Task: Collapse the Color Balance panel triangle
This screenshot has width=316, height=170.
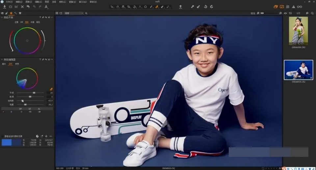Action: click(2, 17)
